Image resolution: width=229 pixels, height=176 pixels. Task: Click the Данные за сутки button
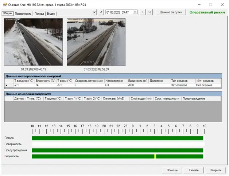[171, 12]
